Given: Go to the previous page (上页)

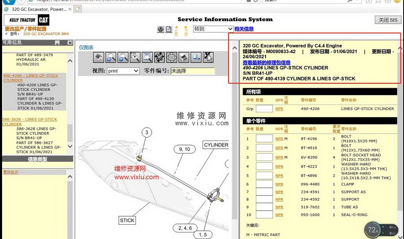Looking at the screenshot, I should click(x=176, y=30).
